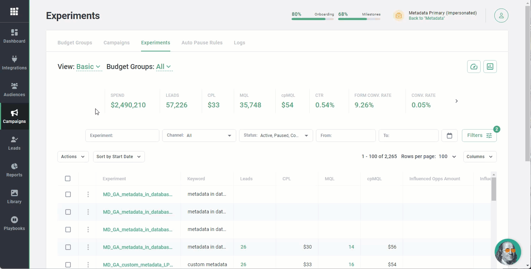Image resolution: width=531 pixels, height=269 pixels.
Task: Click the speedometer gauge view icon
Action: pos(474,67)
